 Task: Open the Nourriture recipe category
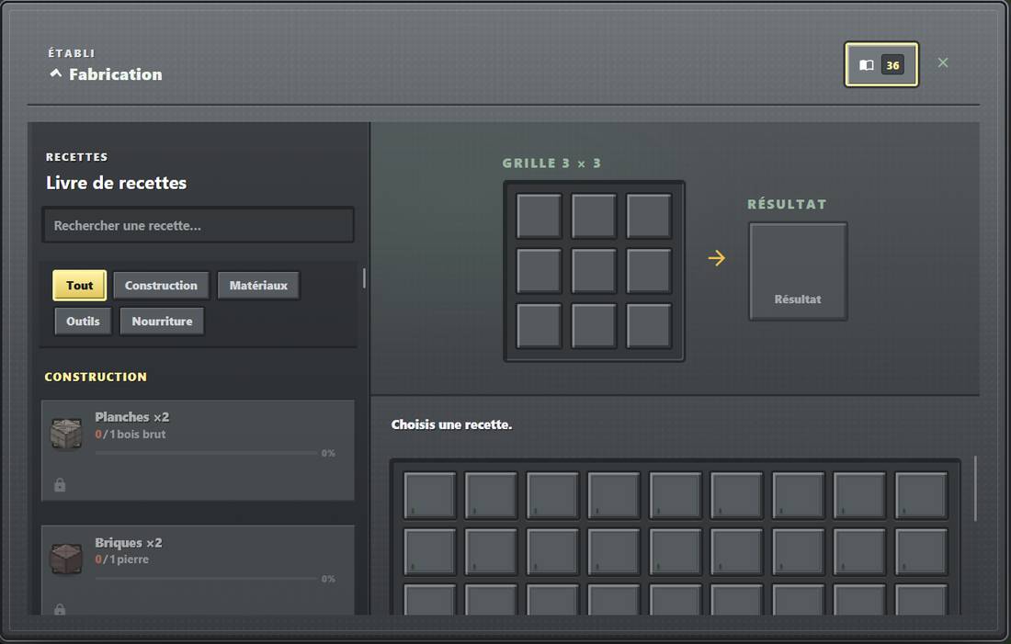point(162,321)
